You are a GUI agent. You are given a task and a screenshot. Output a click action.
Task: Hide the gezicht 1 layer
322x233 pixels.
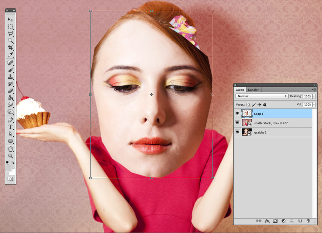pyautogui.click(x=238, y=132)
